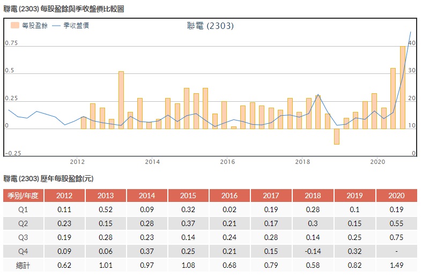Click the 2013 total 1.01
422x278 pixels.
tap(106, 265)
